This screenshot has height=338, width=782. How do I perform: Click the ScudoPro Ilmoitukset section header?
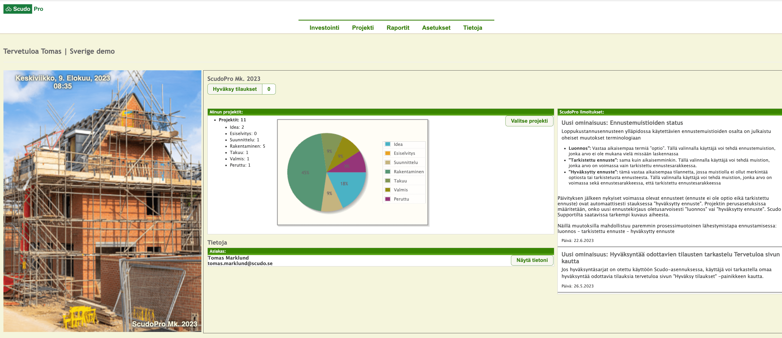[670, 112]
